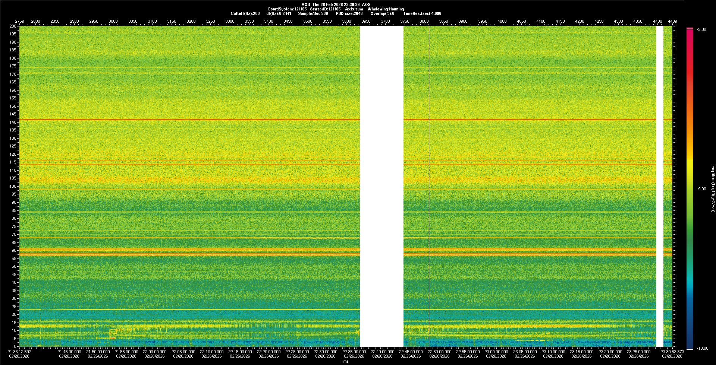The width and height of the screenshot is (716, 365).
Task: Click the 100 Hz frequency axis label
Action: pyautogui.click(x=13, y=186)
